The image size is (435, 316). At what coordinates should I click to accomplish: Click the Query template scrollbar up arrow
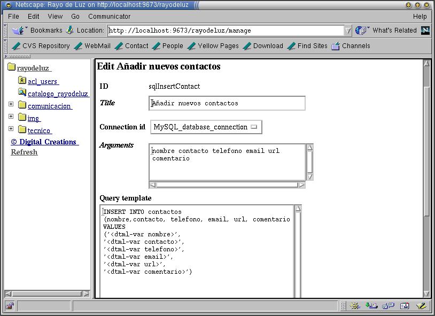(x=298, y=209)
